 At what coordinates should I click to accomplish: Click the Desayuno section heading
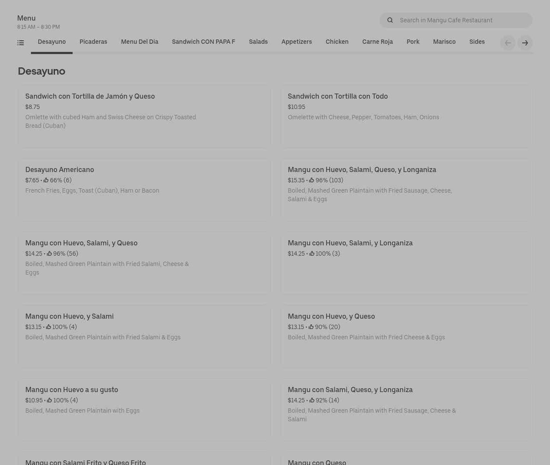[42, 71]
